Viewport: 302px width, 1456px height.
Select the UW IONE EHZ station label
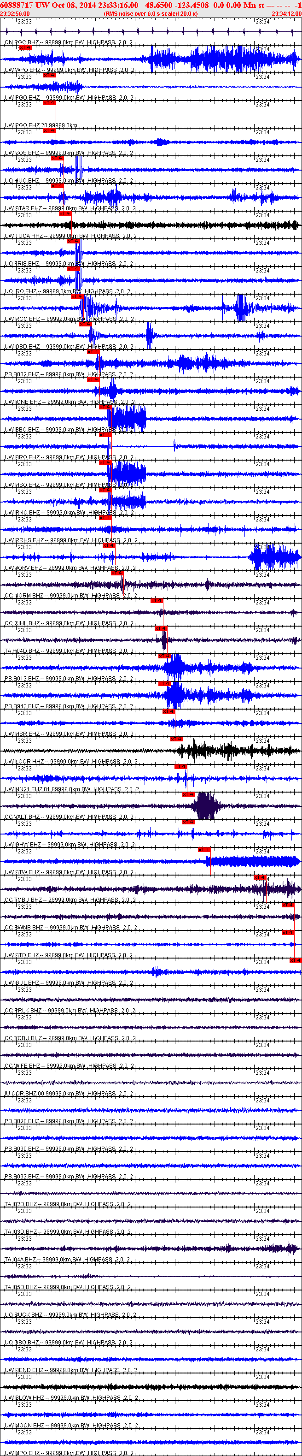point(70,402)
